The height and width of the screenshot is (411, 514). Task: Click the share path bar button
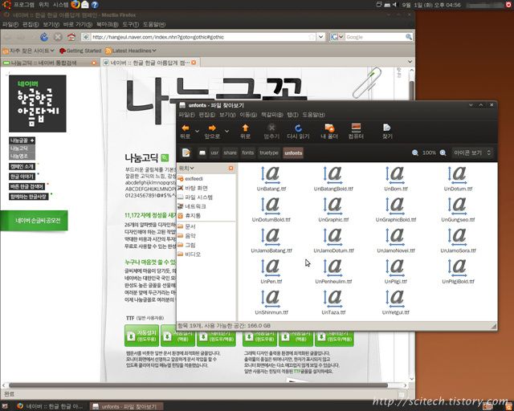coord(230,153)
